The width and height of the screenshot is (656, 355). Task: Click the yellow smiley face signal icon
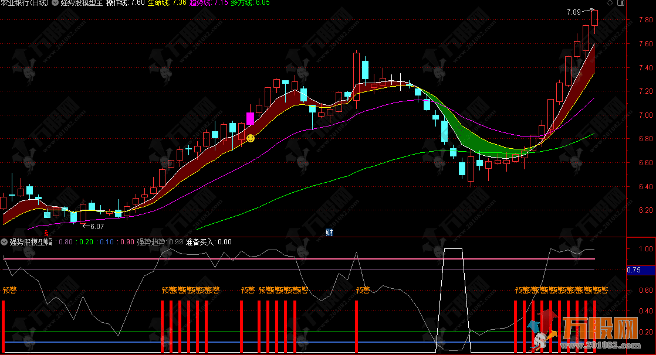(x=251, y=138)
